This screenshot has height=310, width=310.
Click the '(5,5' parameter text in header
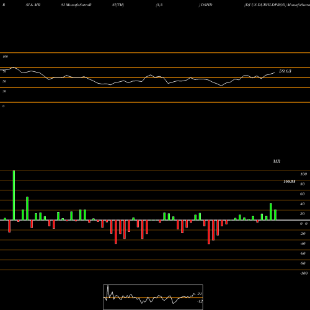159,5
